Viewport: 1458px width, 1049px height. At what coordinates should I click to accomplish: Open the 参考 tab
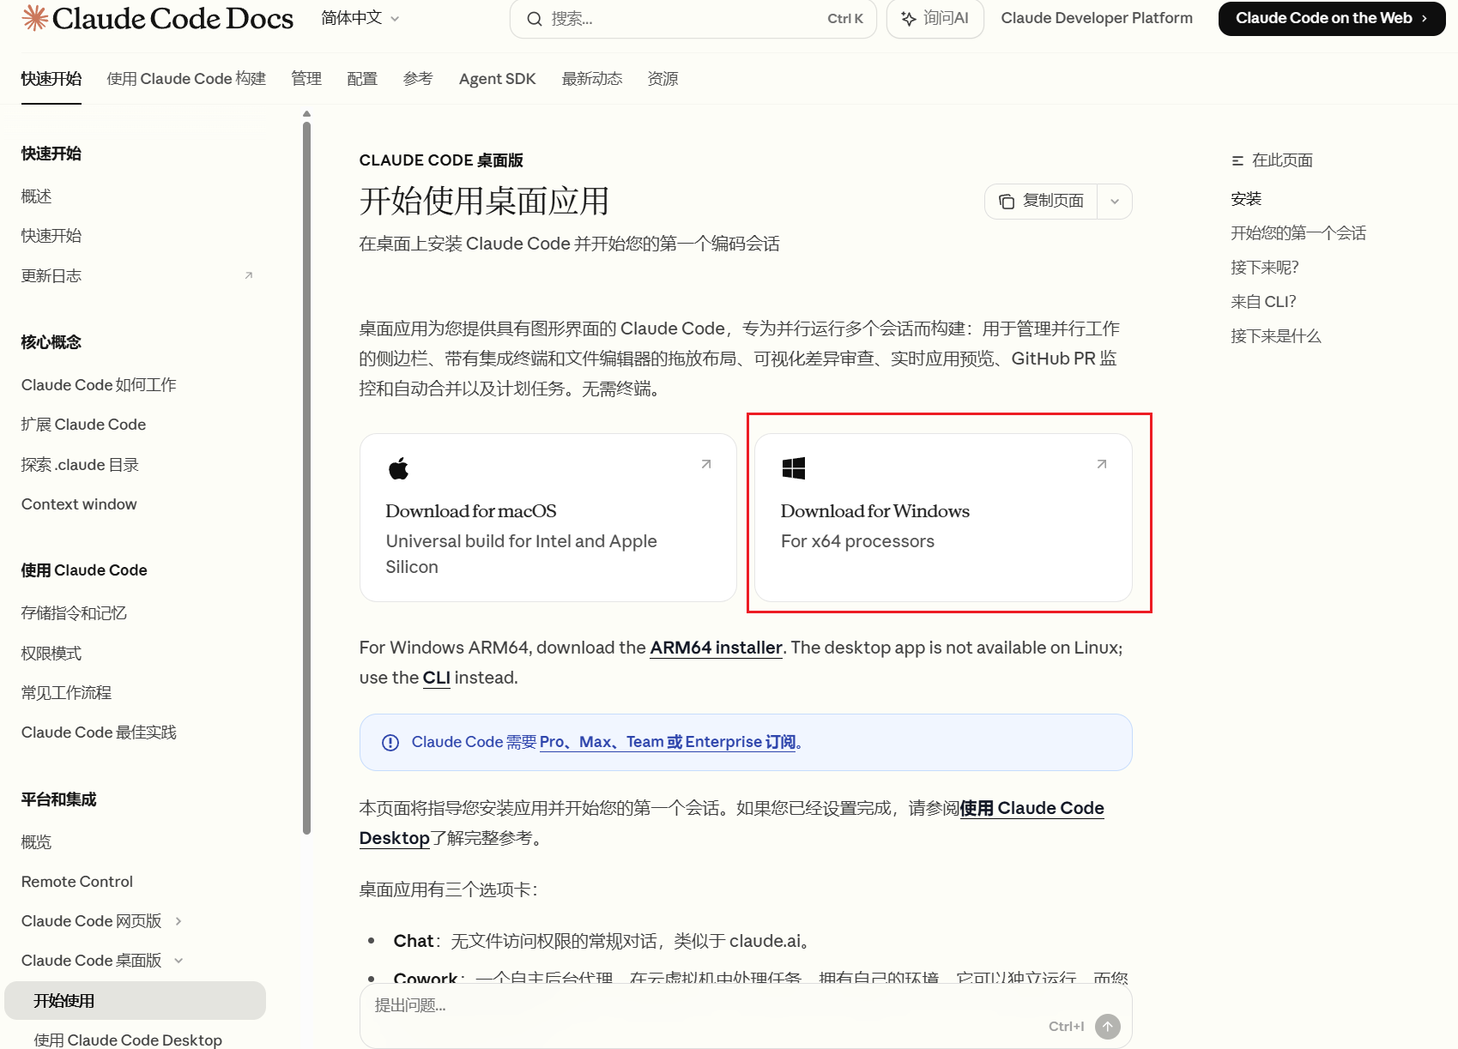point(418,79)
